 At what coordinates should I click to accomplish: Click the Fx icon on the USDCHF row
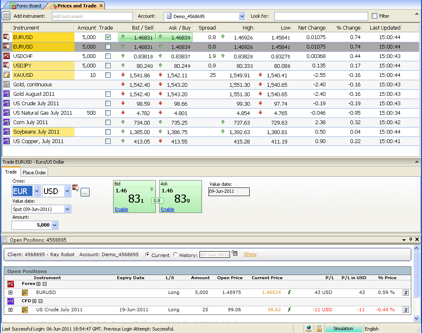click(x=7, y=56)
